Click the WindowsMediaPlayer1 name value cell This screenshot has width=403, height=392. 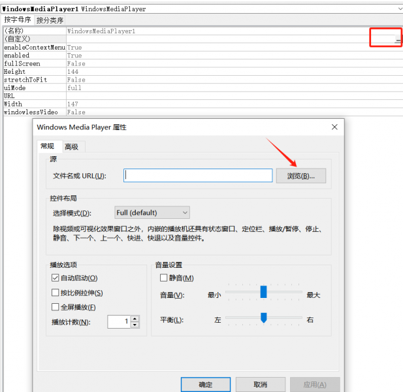pos(234,31)
